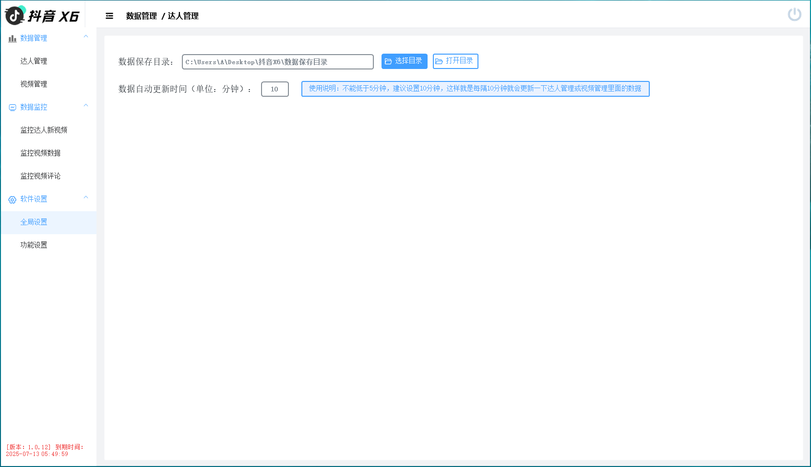Click the 打开目录 button
Image resolution: width=811 pixels, height=467 pixels.
455,61
